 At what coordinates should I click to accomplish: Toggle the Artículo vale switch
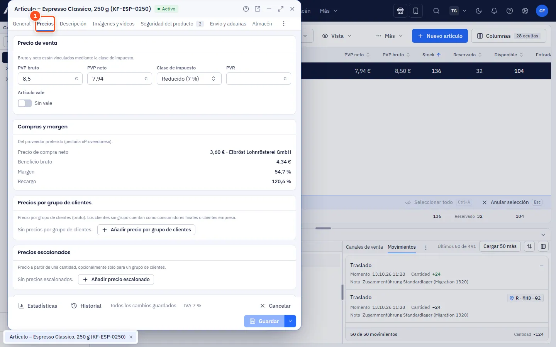pyautogui.click(x=25, y=103)
